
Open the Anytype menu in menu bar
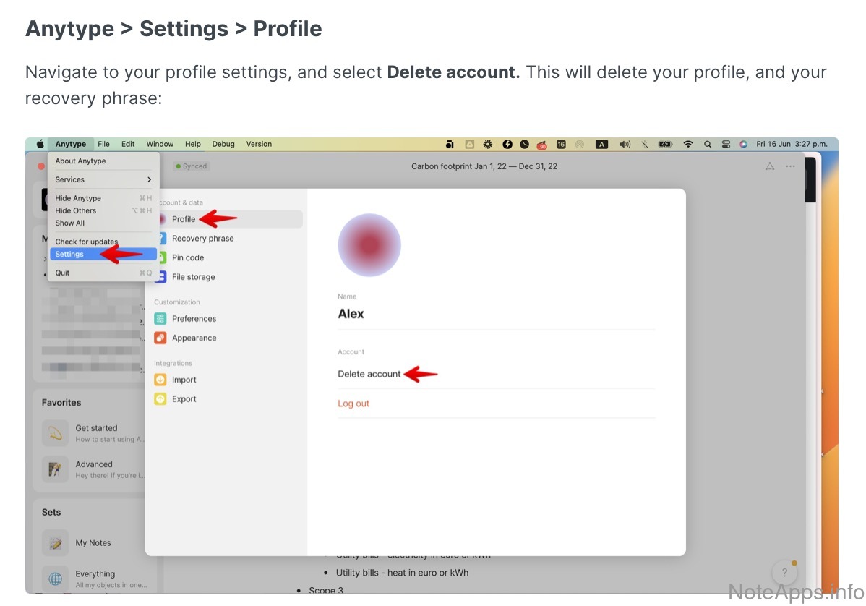pyautogui.click(x=70, y=144)
